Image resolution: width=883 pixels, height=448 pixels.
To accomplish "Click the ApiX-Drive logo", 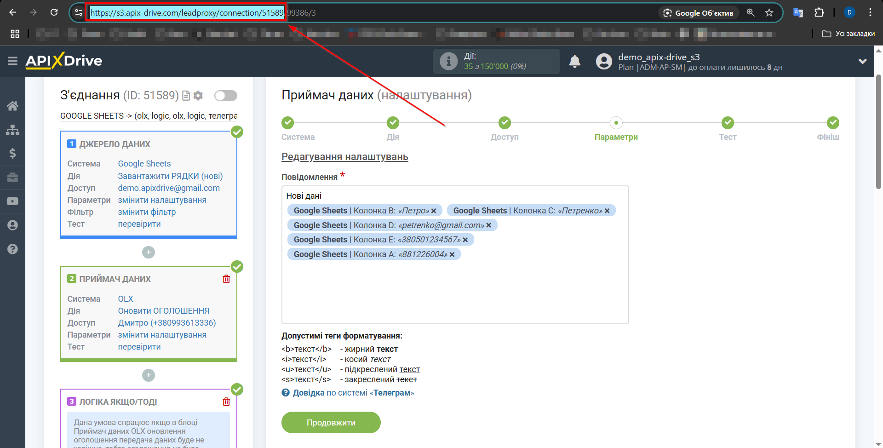I will tap(64, 61).
